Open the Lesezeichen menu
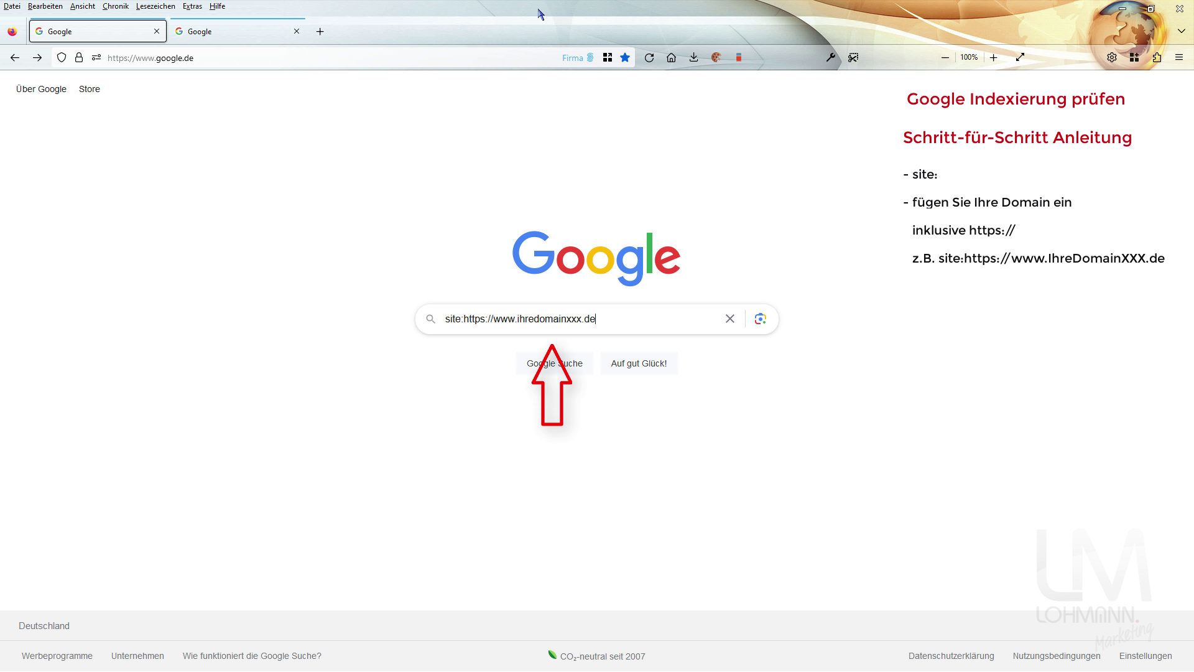The width and height of the screenshot is (1194, 672). [x=155, y=6]
